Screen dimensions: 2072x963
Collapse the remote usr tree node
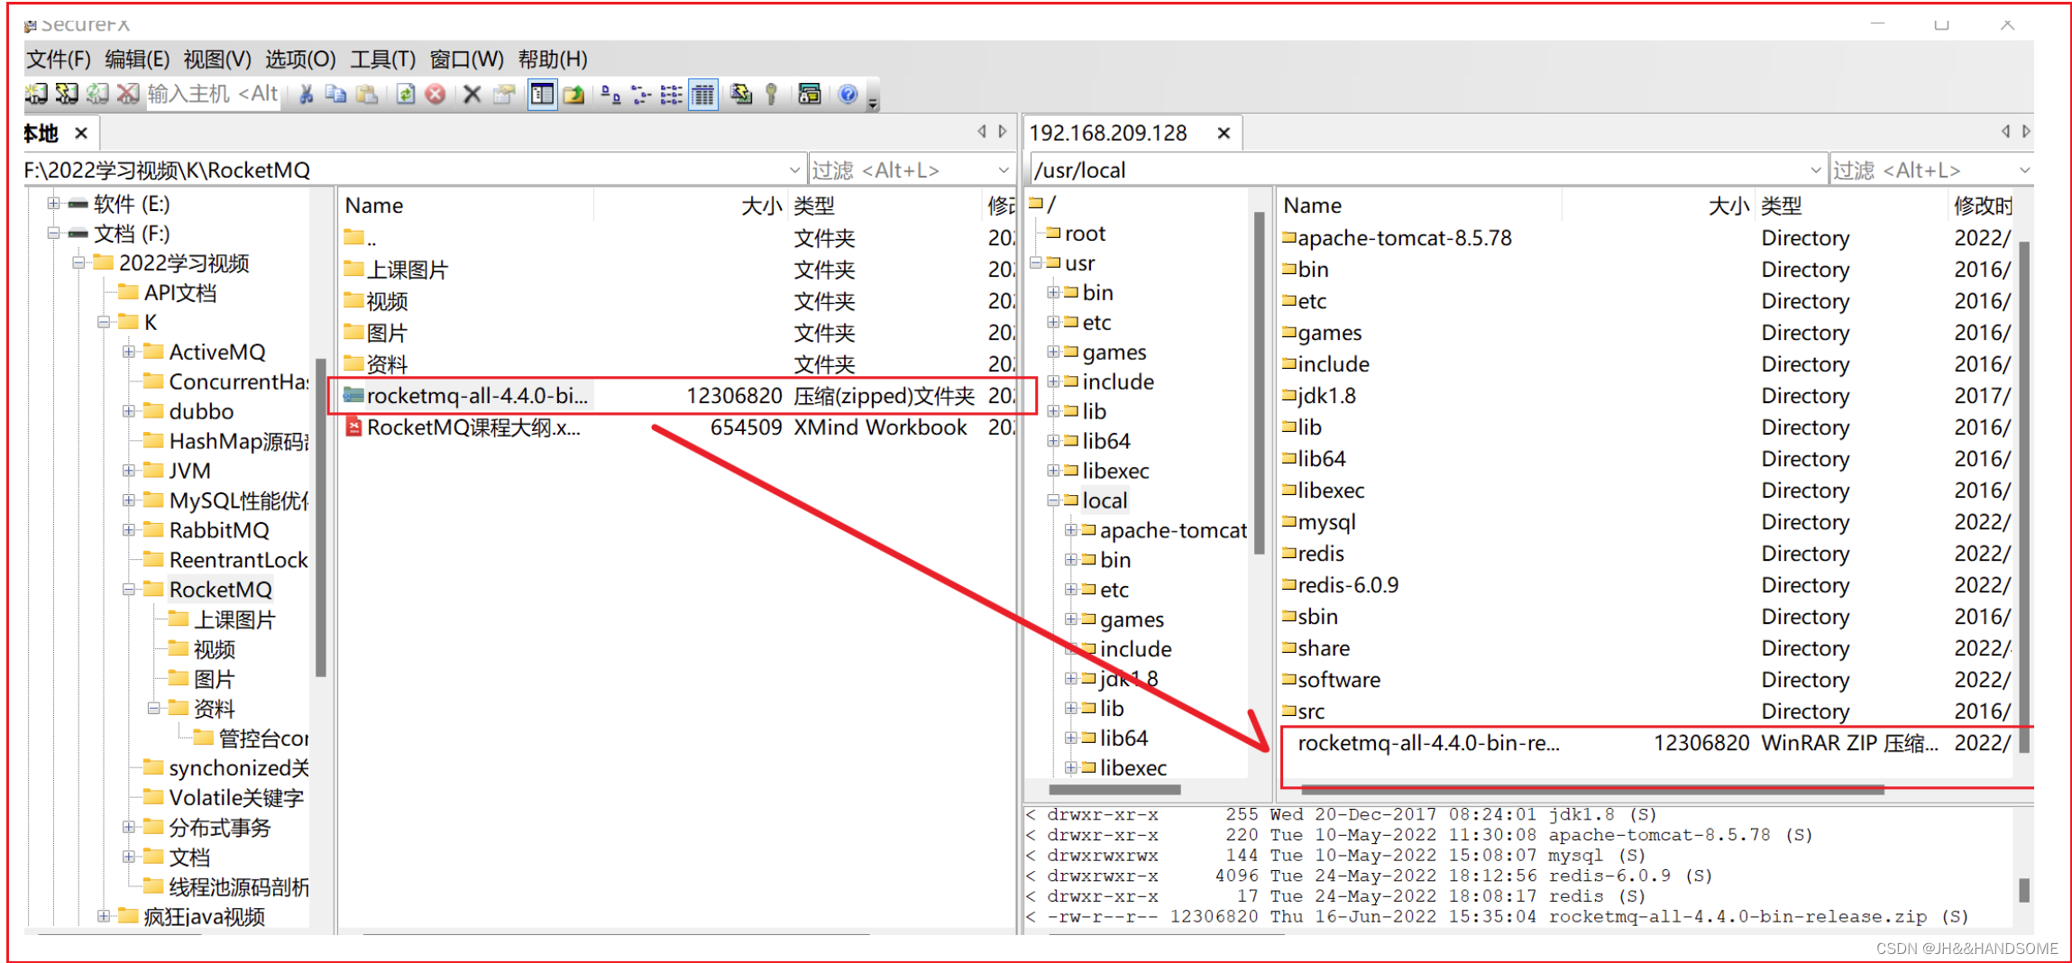coord(1035,263)
